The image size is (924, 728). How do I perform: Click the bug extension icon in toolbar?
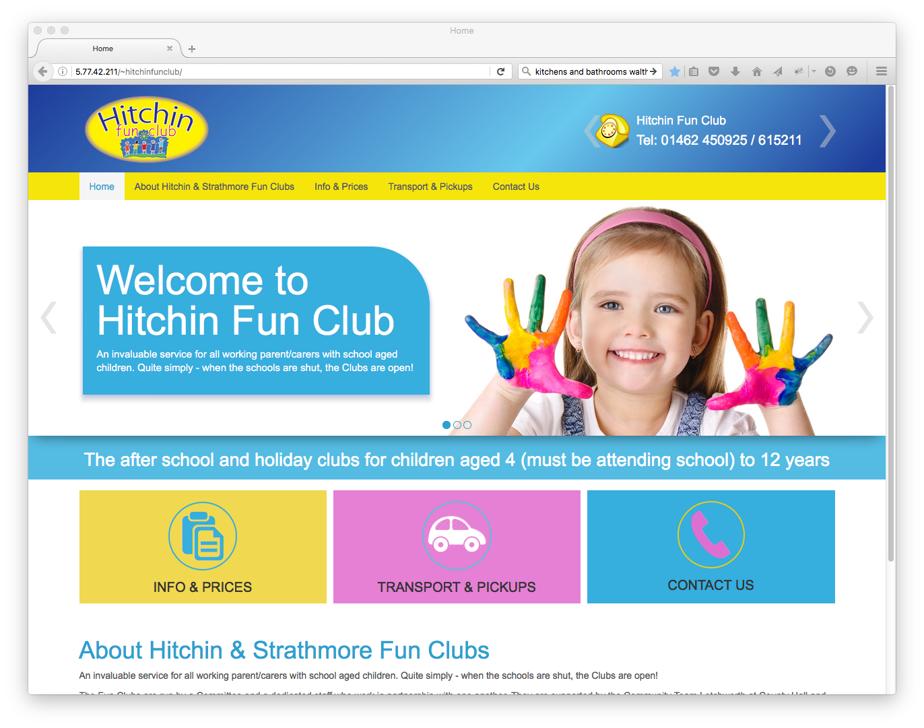(799, 71)
